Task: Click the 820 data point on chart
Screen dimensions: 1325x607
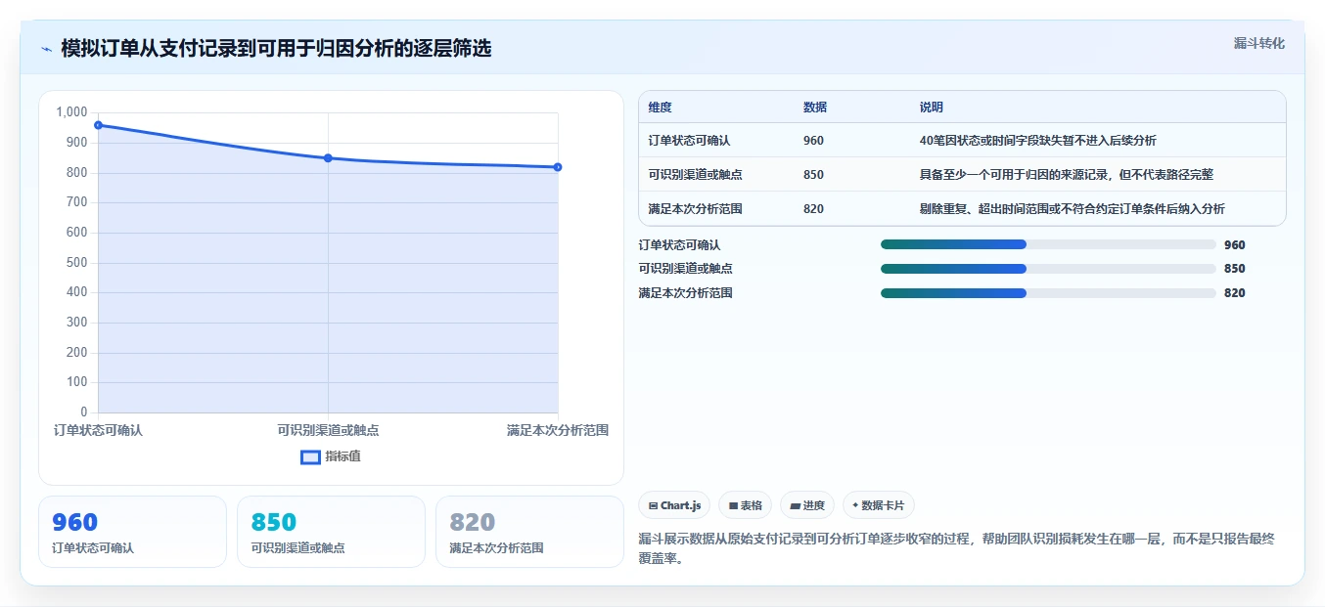Action: (558, 167)
